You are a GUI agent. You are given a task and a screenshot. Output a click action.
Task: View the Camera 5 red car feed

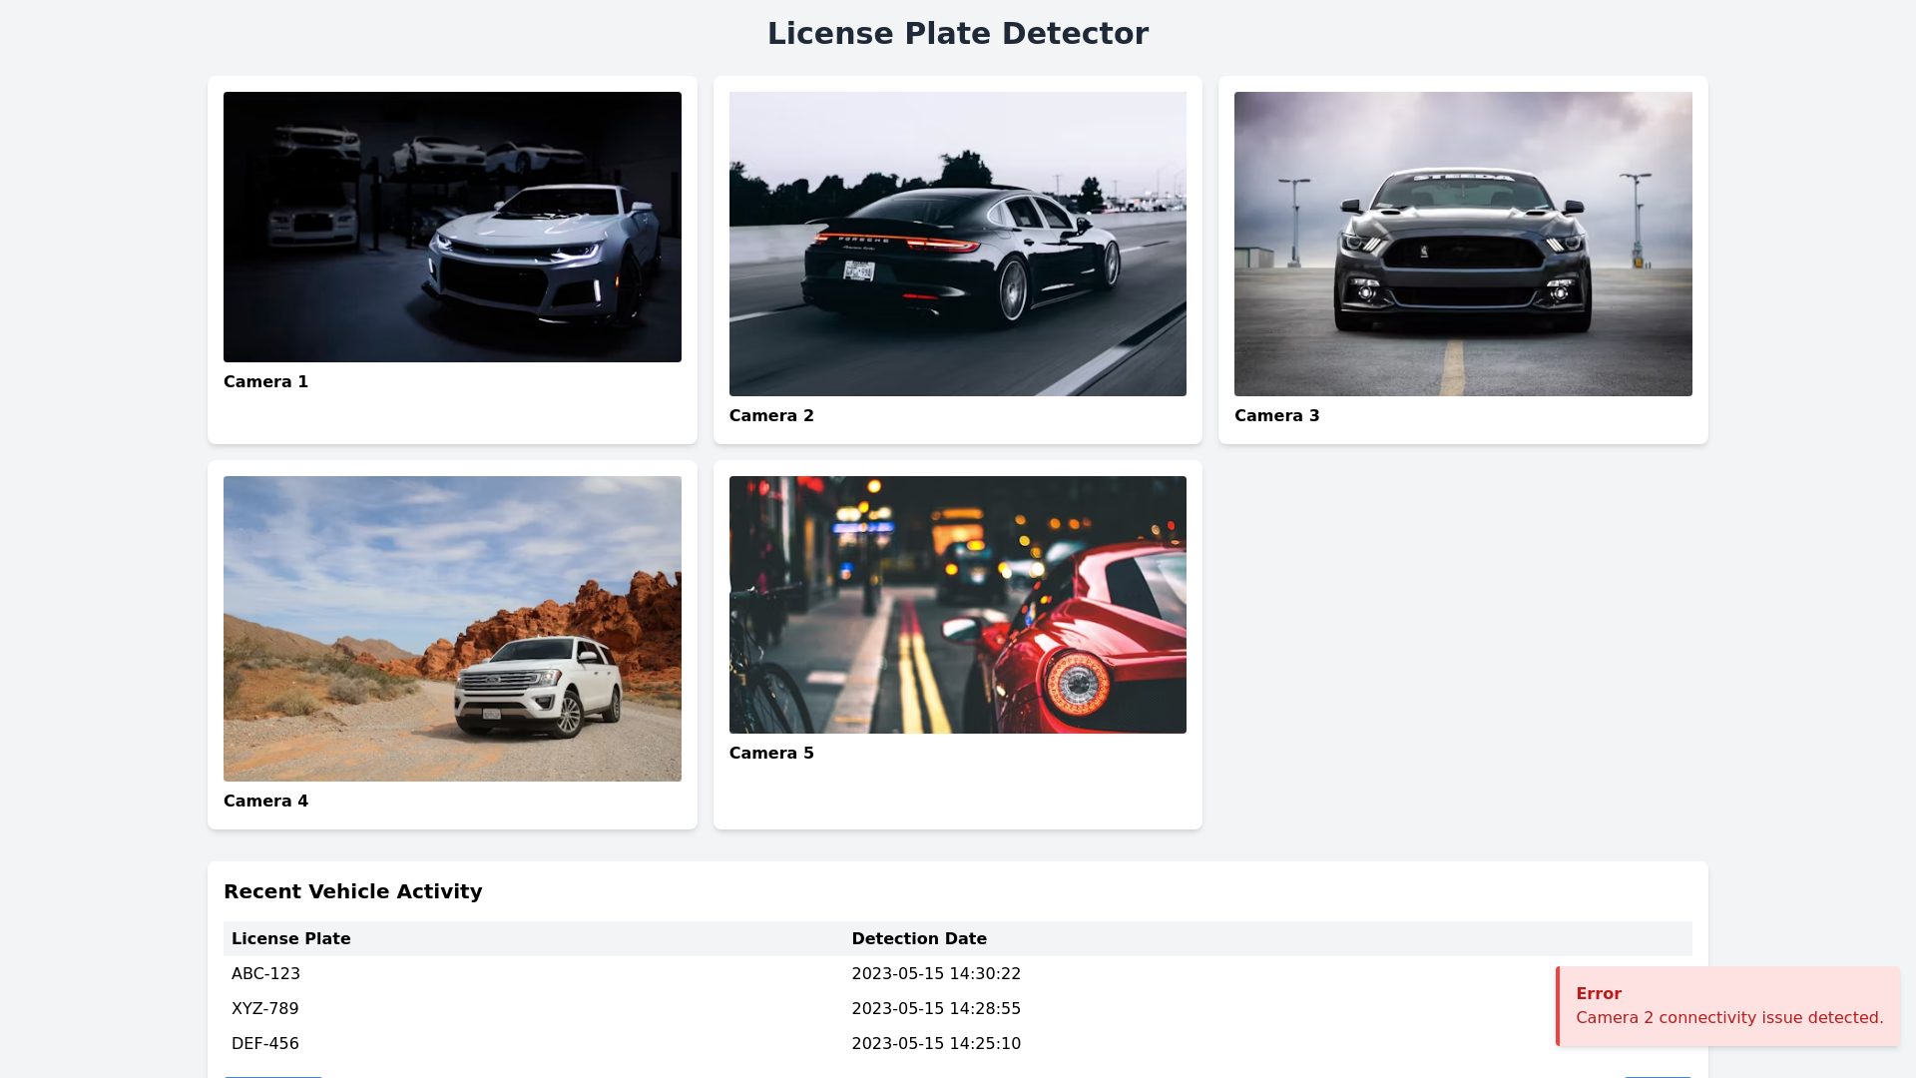click(x=957, y=604)
